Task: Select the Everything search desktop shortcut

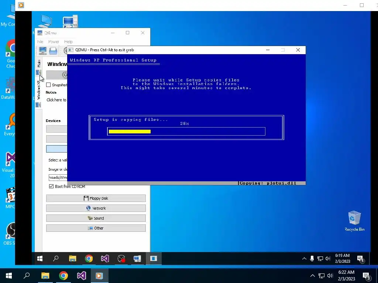Action: [10, 125]
